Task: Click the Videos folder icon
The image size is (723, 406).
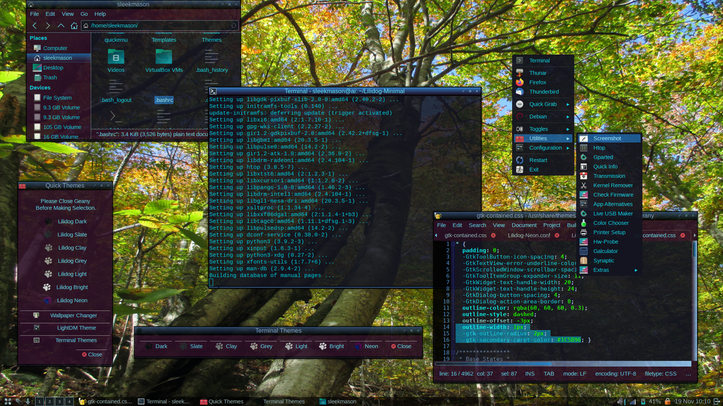Action: [116, 56]
